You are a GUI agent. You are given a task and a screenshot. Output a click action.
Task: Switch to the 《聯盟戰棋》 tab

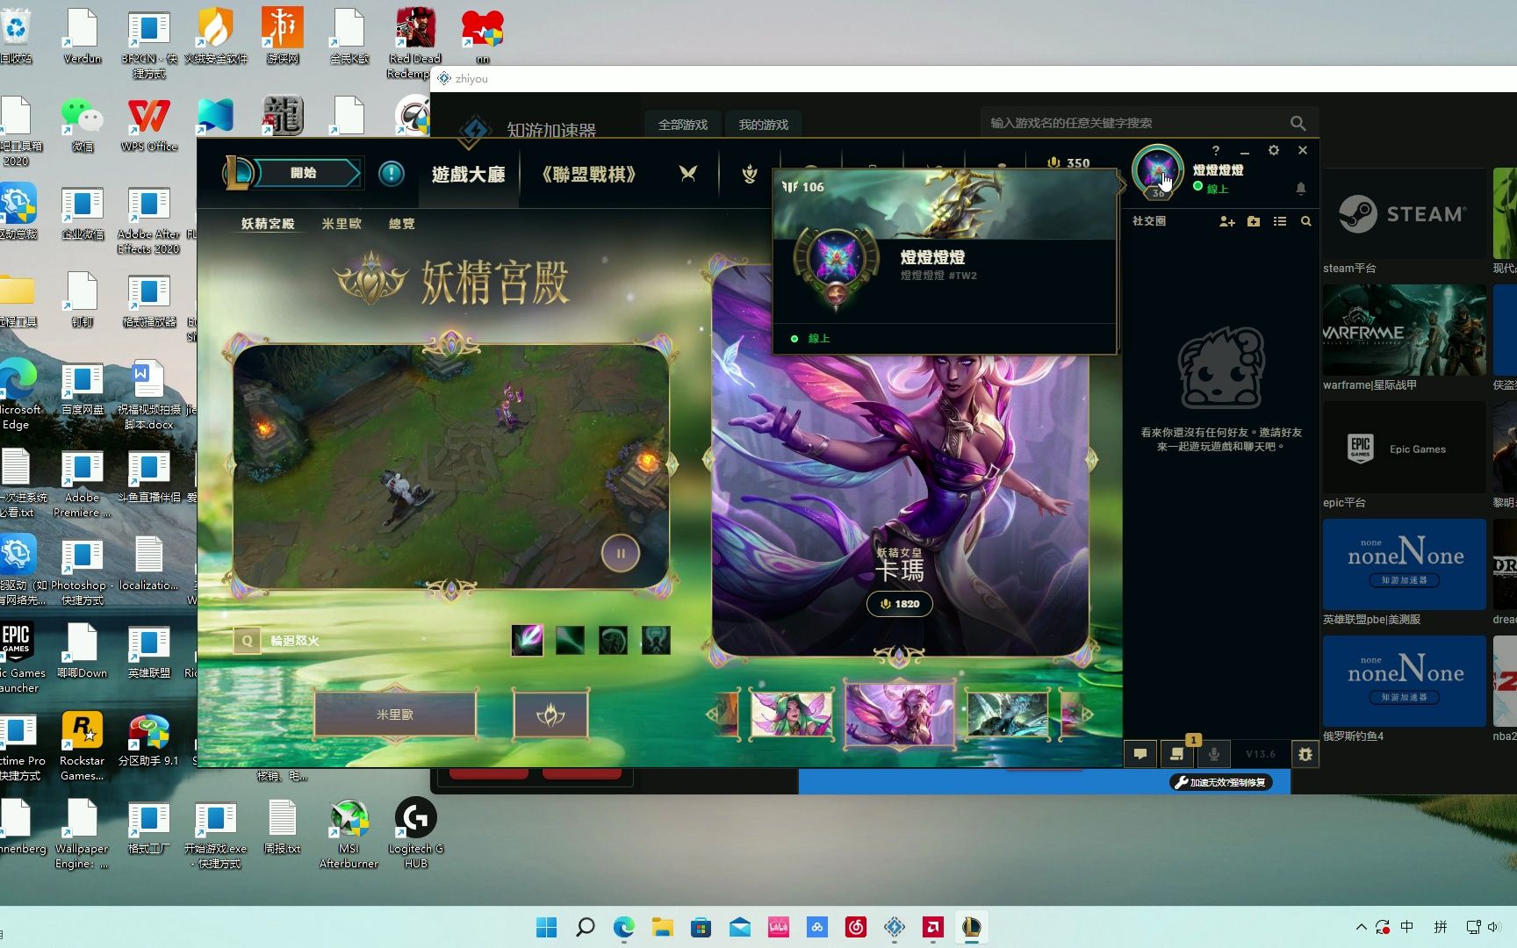pos(589,174)
